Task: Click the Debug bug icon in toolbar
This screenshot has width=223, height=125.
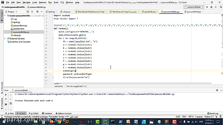Action: click(x=211, y=7)
